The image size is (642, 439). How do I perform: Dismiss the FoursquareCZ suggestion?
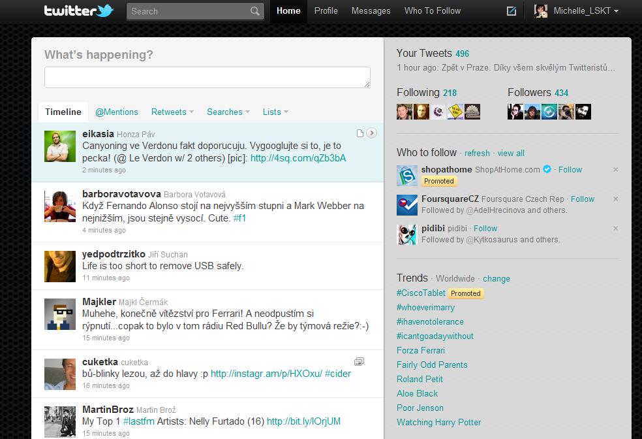(615, 199)
